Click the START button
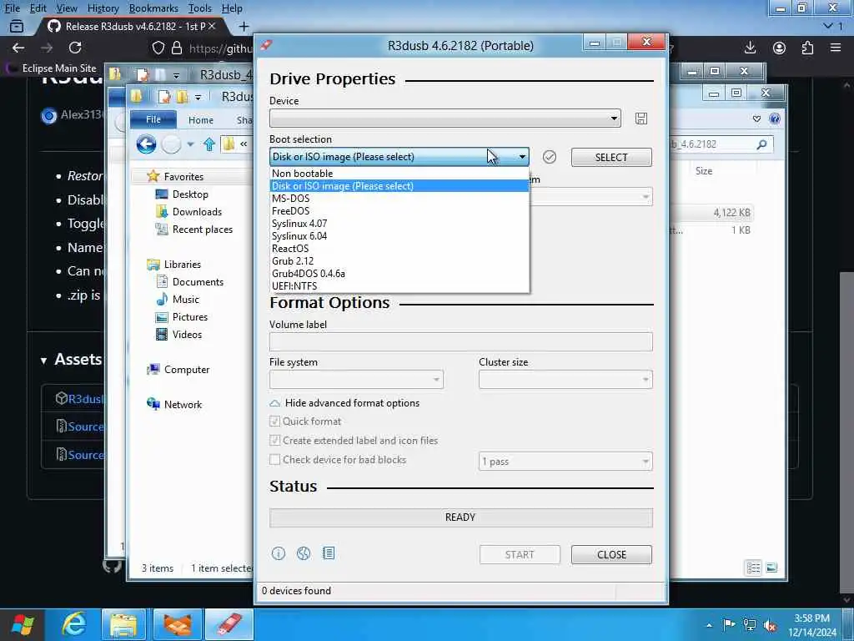The image size is (854, 641). (520, 555)
